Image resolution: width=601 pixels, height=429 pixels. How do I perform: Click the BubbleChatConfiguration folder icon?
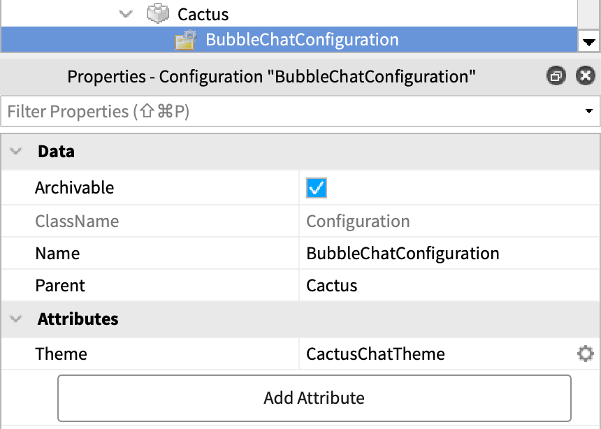tap(185, 41)
